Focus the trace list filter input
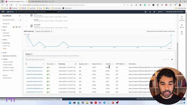187x105 pixels. click(x=54, y=60)
